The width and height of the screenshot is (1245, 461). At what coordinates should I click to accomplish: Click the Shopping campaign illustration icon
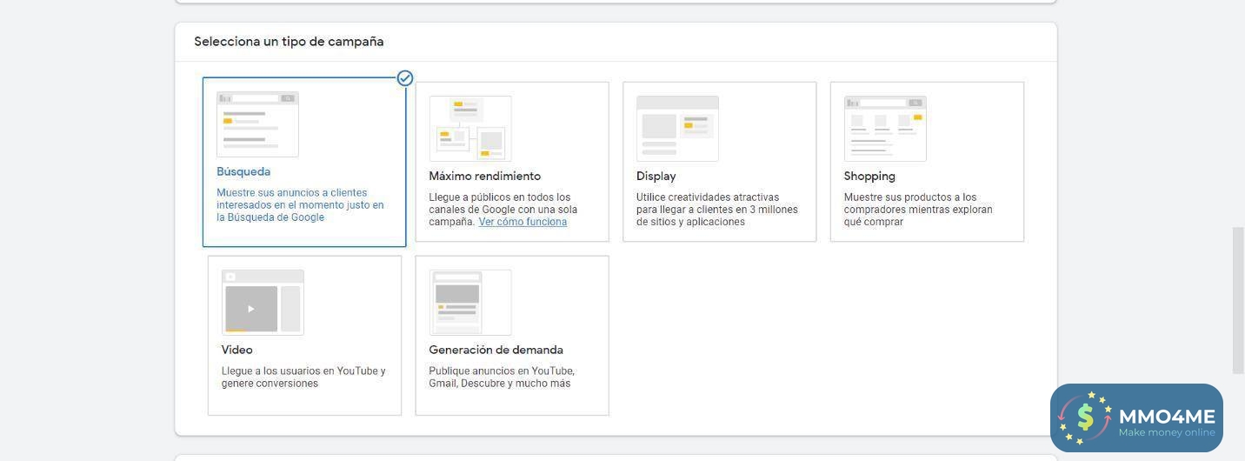[885, 129]
